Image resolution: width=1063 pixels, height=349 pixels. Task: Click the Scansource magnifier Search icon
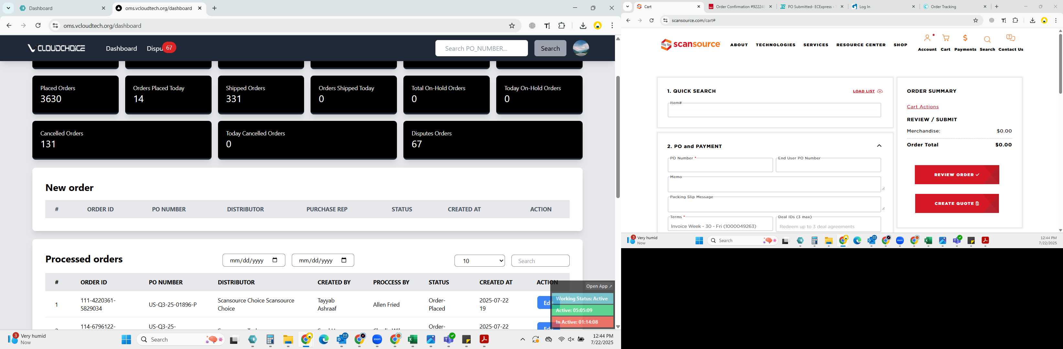pos(987,39)
